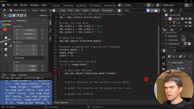Click the red X axis gizmo

(5, 30)
